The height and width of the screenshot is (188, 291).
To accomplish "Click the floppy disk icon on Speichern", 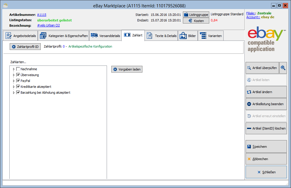I will pos(249,147).
